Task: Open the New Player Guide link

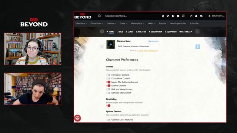Action: click(x=178, y=23)
